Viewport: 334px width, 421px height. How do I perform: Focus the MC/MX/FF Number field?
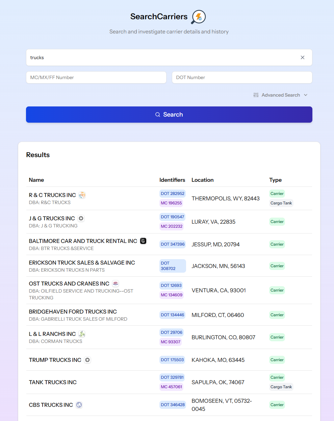coord(96,77)
